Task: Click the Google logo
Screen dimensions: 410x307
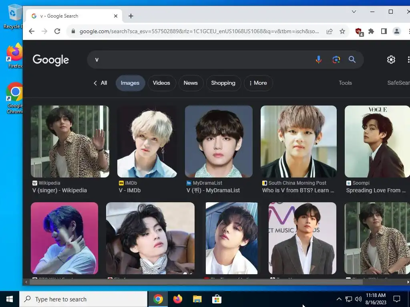Action: click(x=51, y=60)
